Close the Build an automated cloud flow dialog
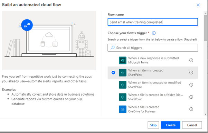Image resolution: width=208 pixels, height=133 pixels. click(198, 5)
